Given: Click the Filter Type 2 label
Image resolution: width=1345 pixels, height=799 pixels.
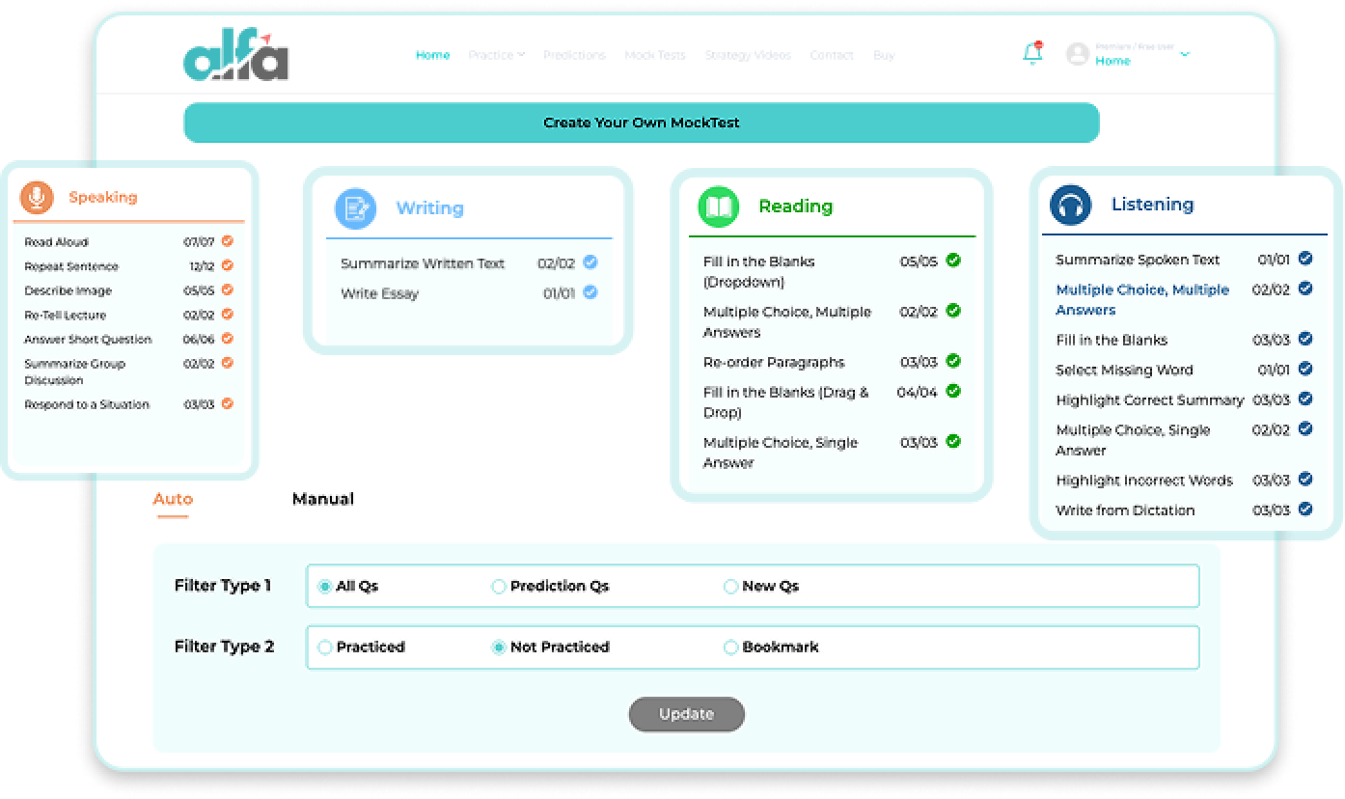Looking at the screenshot, I should tap(224, 647).
